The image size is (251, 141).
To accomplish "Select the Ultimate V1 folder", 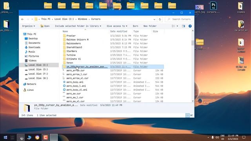I will point(73,59).
